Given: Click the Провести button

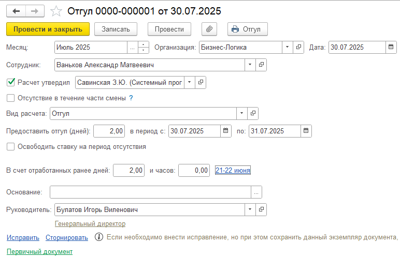Looking at the screenshot, I should pyautogui.click(x=169, y=29).
